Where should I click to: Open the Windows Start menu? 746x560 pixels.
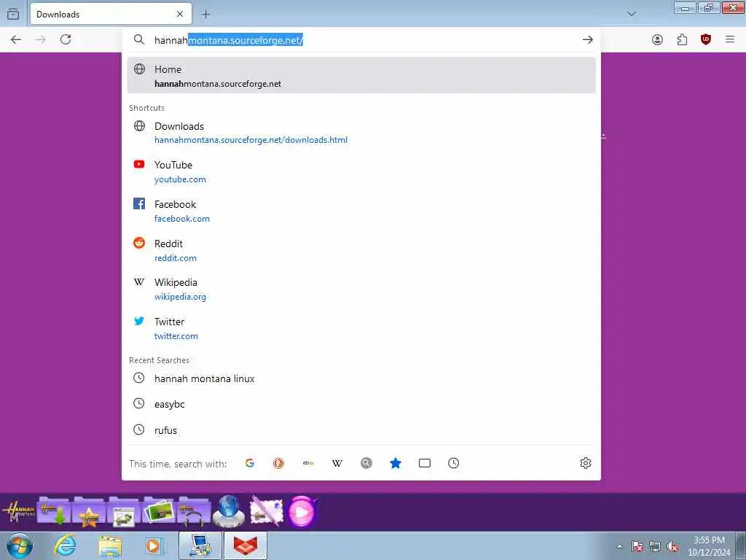tap(20, 546)
